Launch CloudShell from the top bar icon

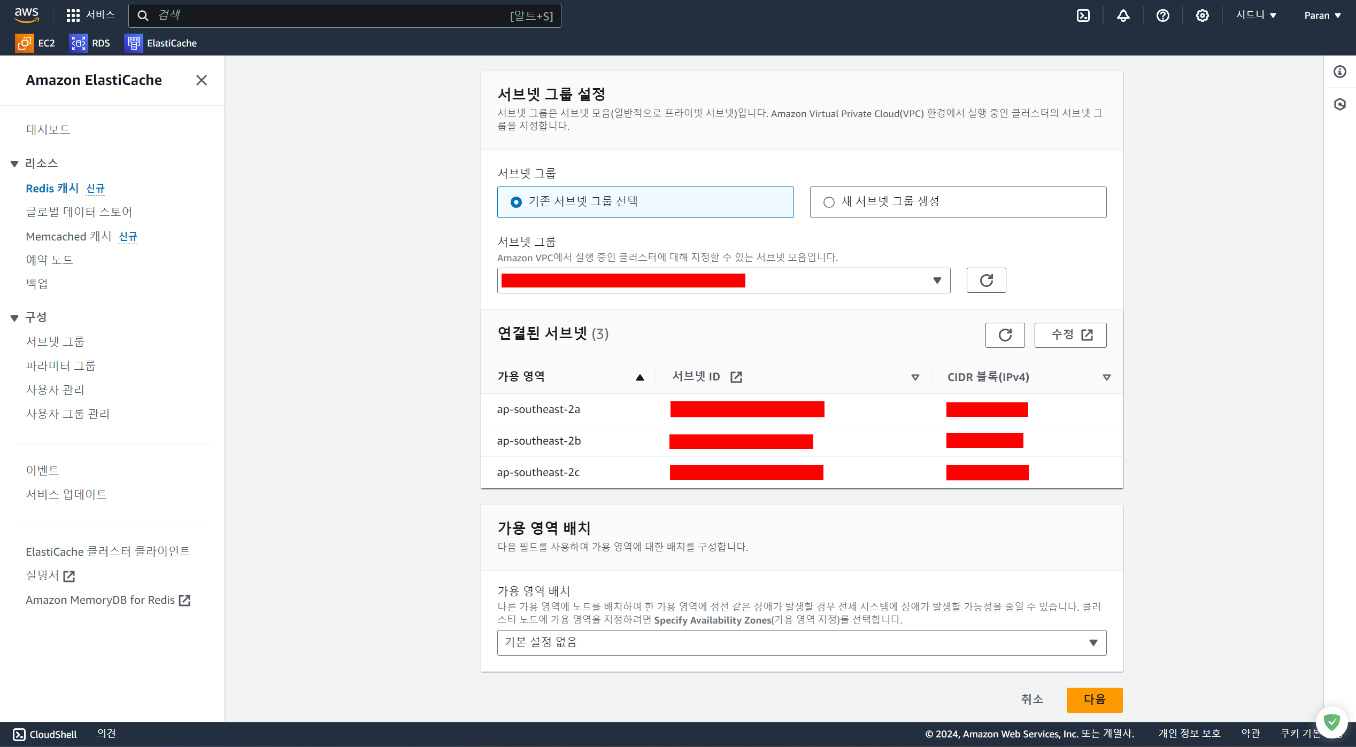[x=1083, y=15]
